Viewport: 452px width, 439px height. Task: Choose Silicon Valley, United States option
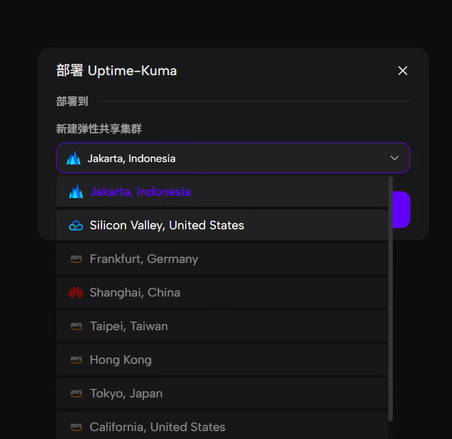(x=167, y=226)
